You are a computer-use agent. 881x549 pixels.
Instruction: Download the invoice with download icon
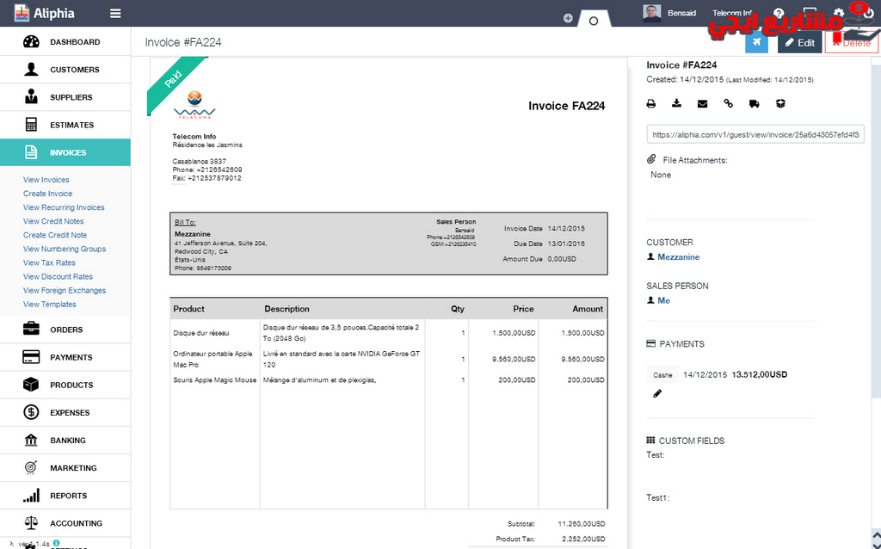pyautogui.click(x=676, y=103)
